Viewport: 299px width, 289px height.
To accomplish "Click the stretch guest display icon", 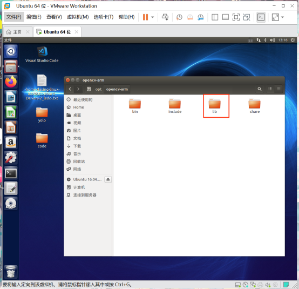I will [x=275, y=17].
